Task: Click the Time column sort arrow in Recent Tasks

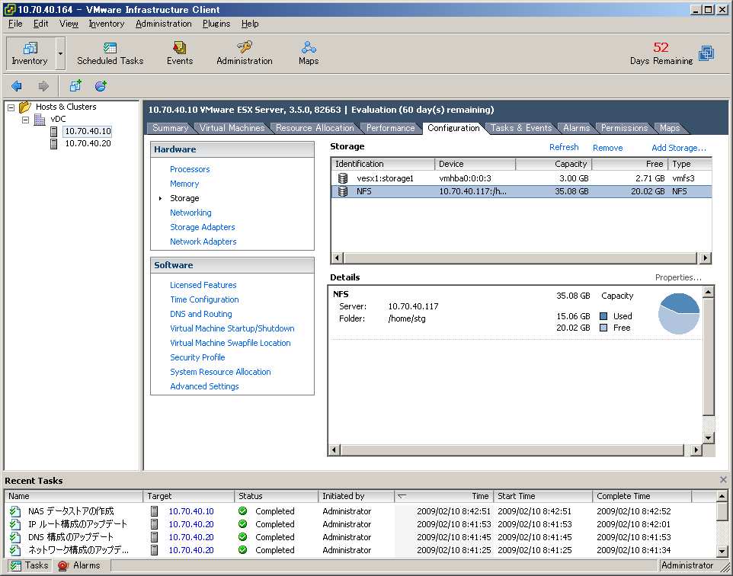Action: tap(402, 496)
